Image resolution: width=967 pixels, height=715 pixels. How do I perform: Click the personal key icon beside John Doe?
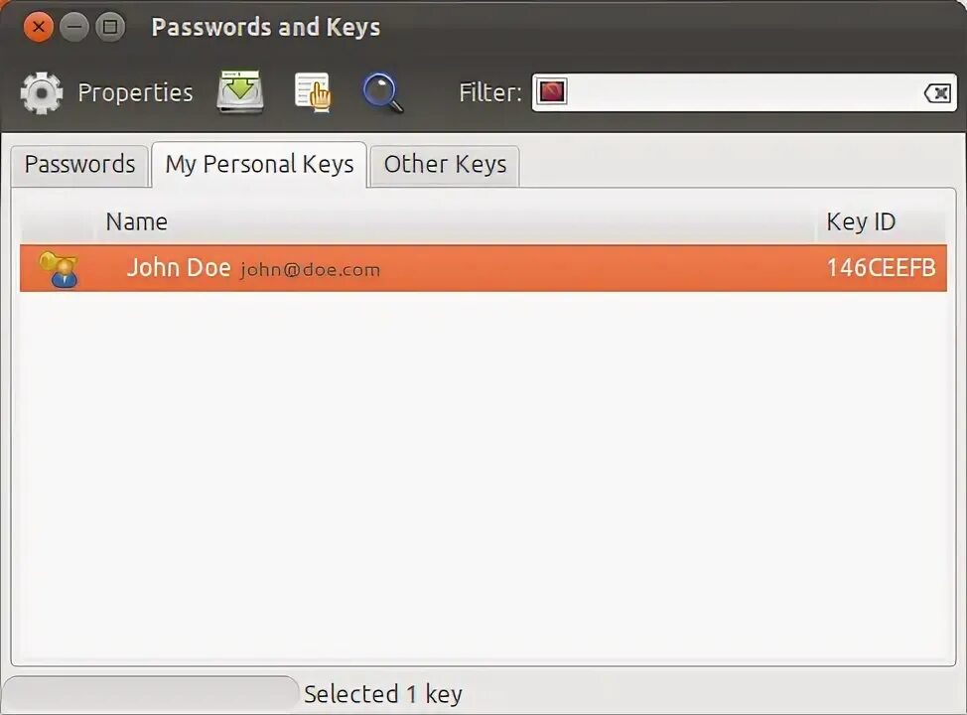tap(59, 269)
